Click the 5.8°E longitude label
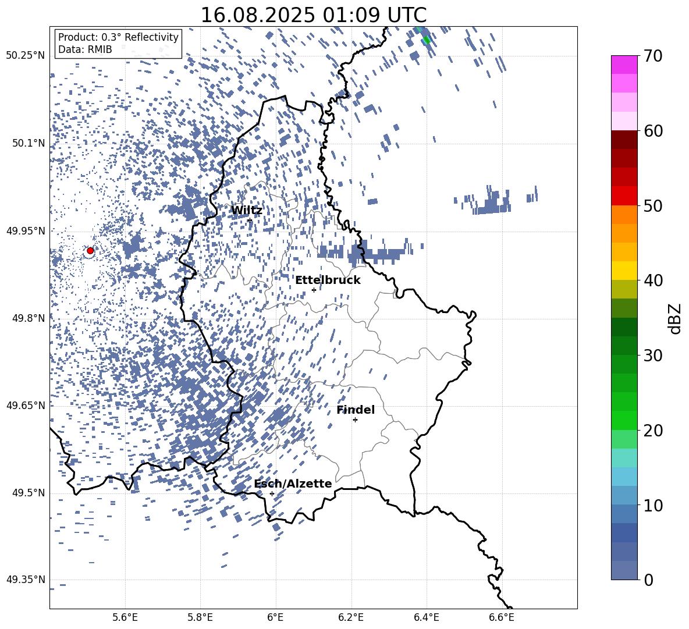The image size is (689, 629). (x=200, y=617)
